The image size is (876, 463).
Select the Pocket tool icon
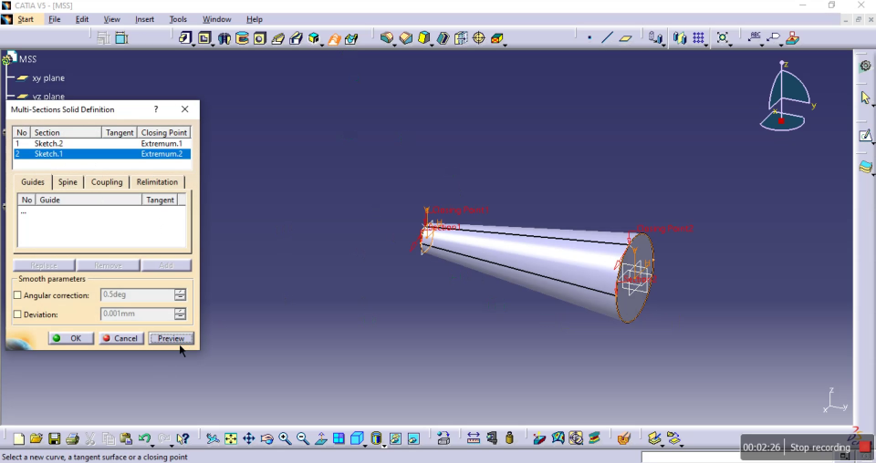(204, 38)
